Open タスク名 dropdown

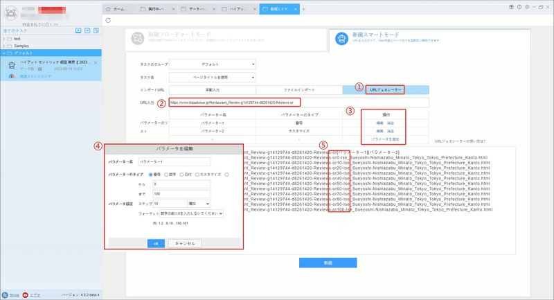(x=213, y=78)
